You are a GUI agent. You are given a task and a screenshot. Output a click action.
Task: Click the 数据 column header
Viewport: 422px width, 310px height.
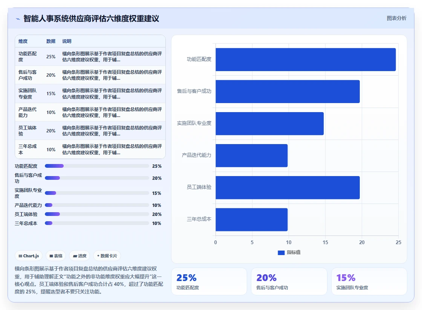[50, 41]
